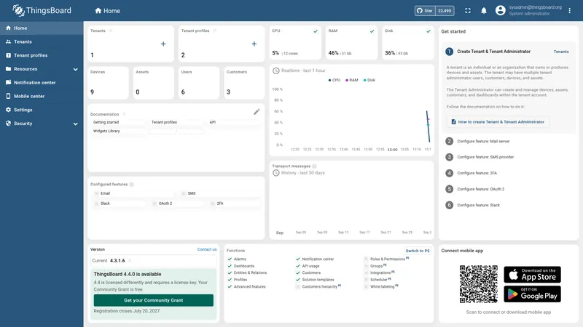Click the Alarms function item
The image size is (583, 327).
point(236,259)
